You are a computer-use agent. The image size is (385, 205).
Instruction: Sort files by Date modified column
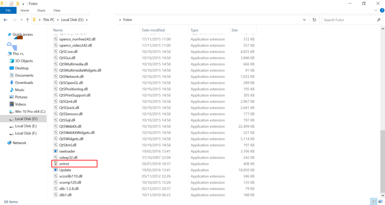point(153,30)
